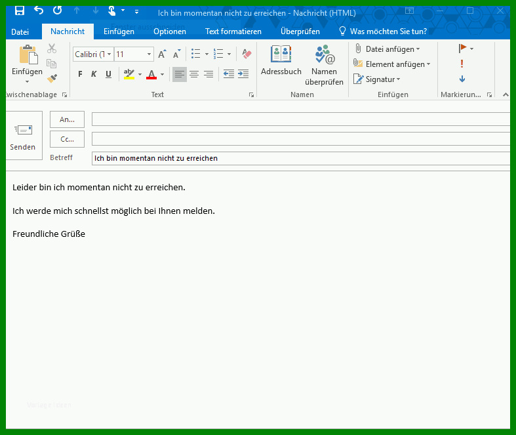Open the Datei tab
Image resolution: width=516 pixels, height=435 pixels.
coord(20,31)
